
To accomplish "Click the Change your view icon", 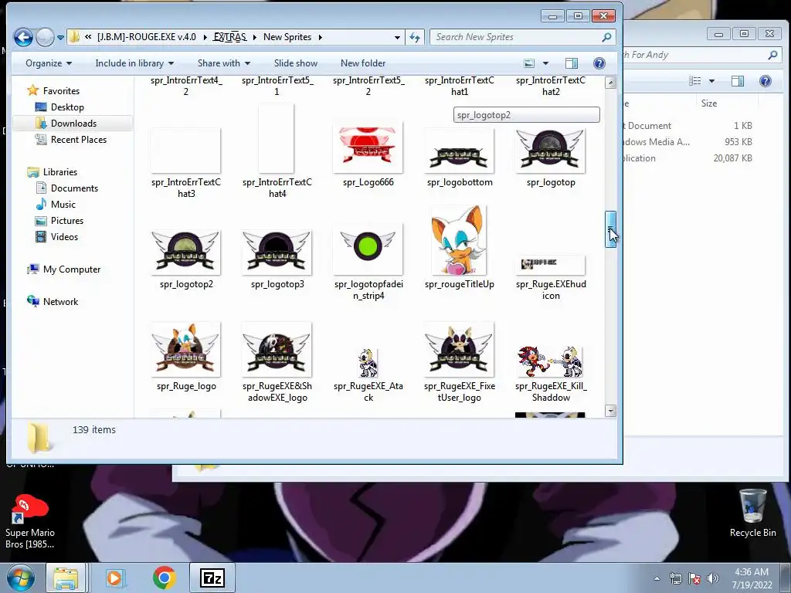I will (529, 63).
